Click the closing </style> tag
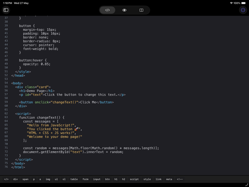This screenshot has width=249, height=187. click(x=23, y=72)
